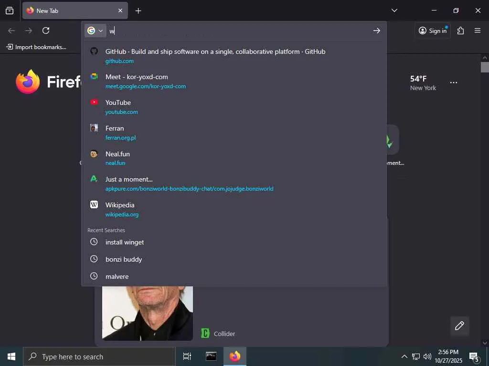
Task: Open the weather widget three-dot menu
Action: coord(454,82)
